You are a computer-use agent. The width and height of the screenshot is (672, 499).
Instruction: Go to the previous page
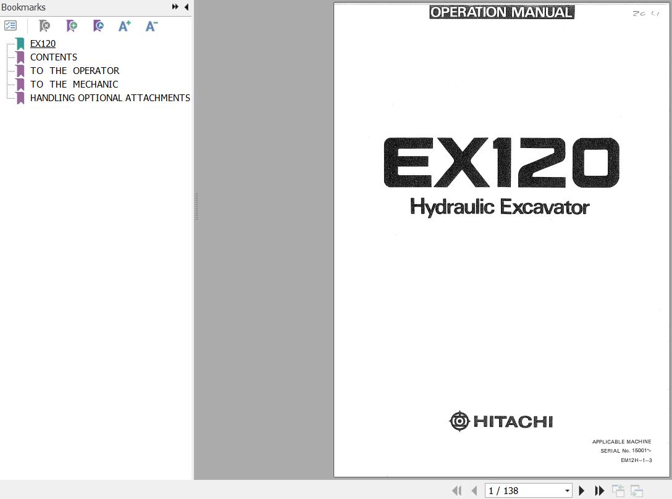[x=474, y=490]
